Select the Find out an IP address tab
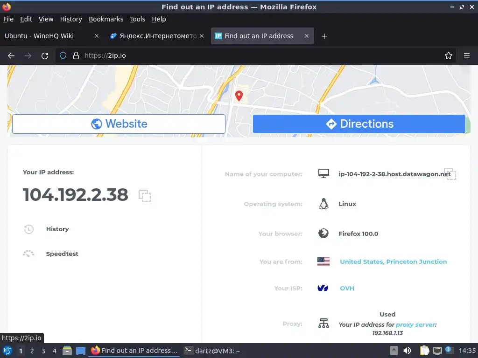 (x=262, y=36)
